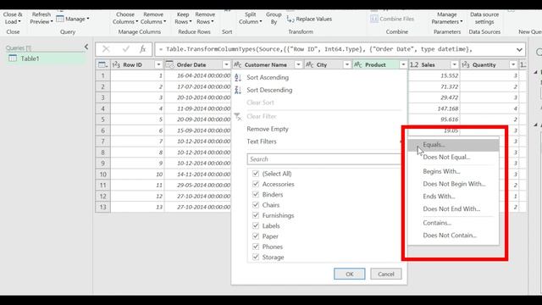This screenshot has height=305, width=542.
Task: Uncheck the Accessories checkbox
Action: [x=256, y=184]
